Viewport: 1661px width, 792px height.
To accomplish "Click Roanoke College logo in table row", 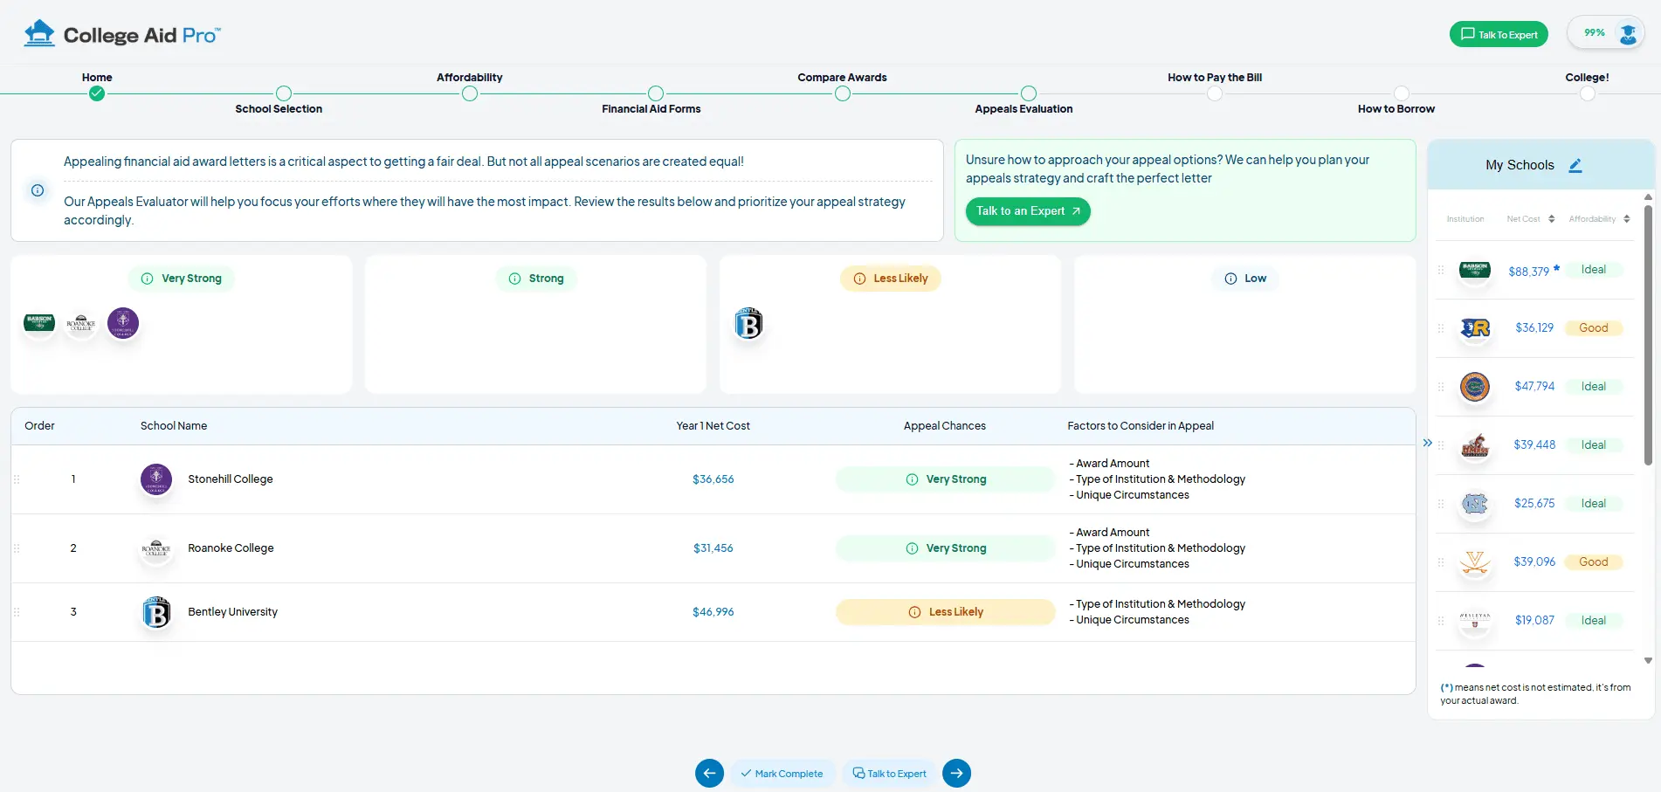I will point(156,548).
